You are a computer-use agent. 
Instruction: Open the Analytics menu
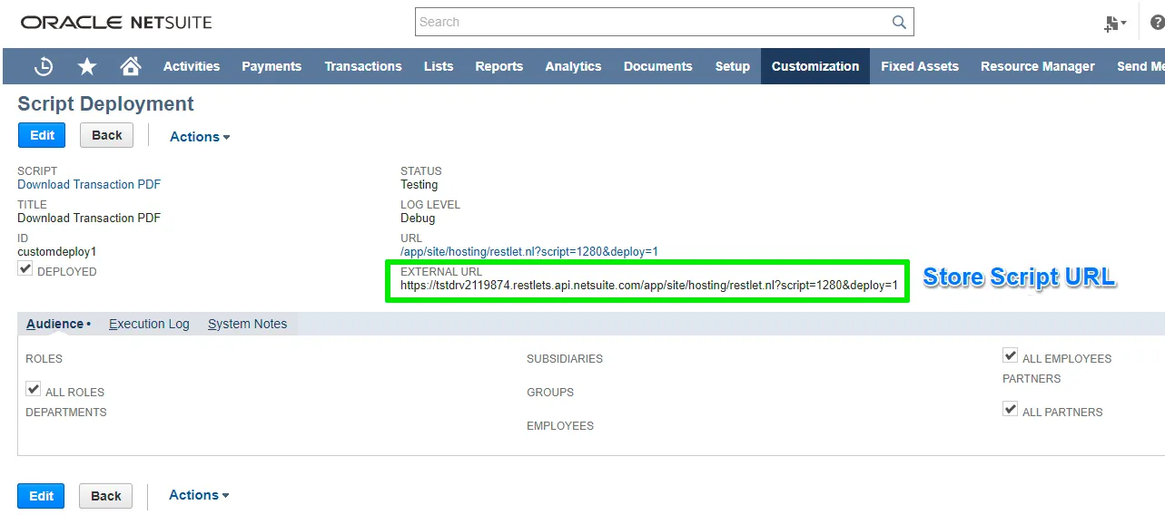573,66
